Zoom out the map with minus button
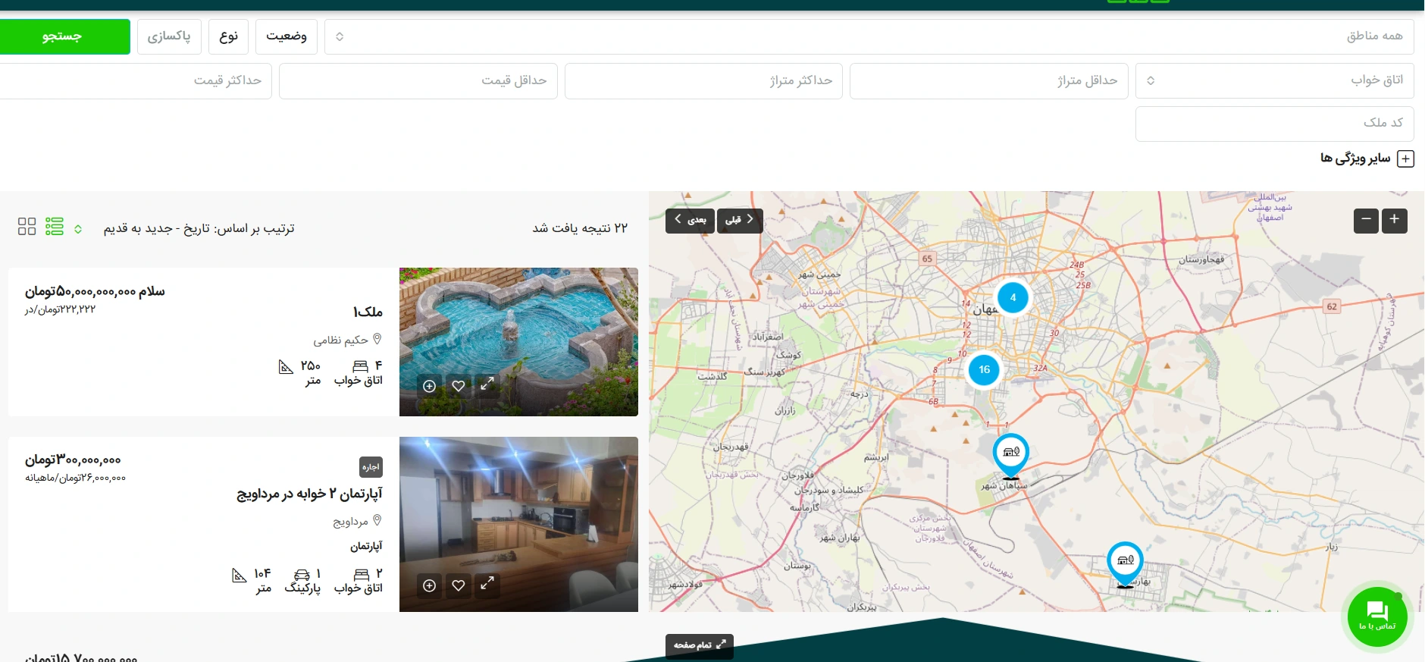This screenshot has width=1425, height=662. click(x=1366, y=220)
